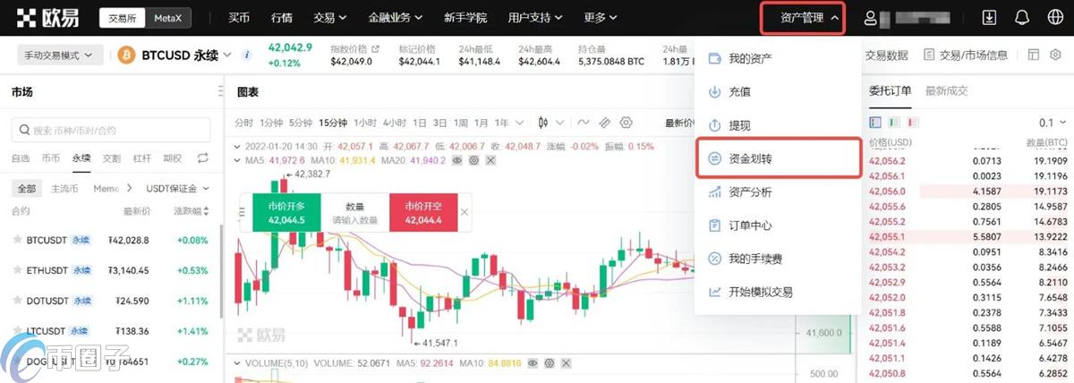
Task: Open the 手动交易模式 dropdown
Action: [x=61, y=55]
